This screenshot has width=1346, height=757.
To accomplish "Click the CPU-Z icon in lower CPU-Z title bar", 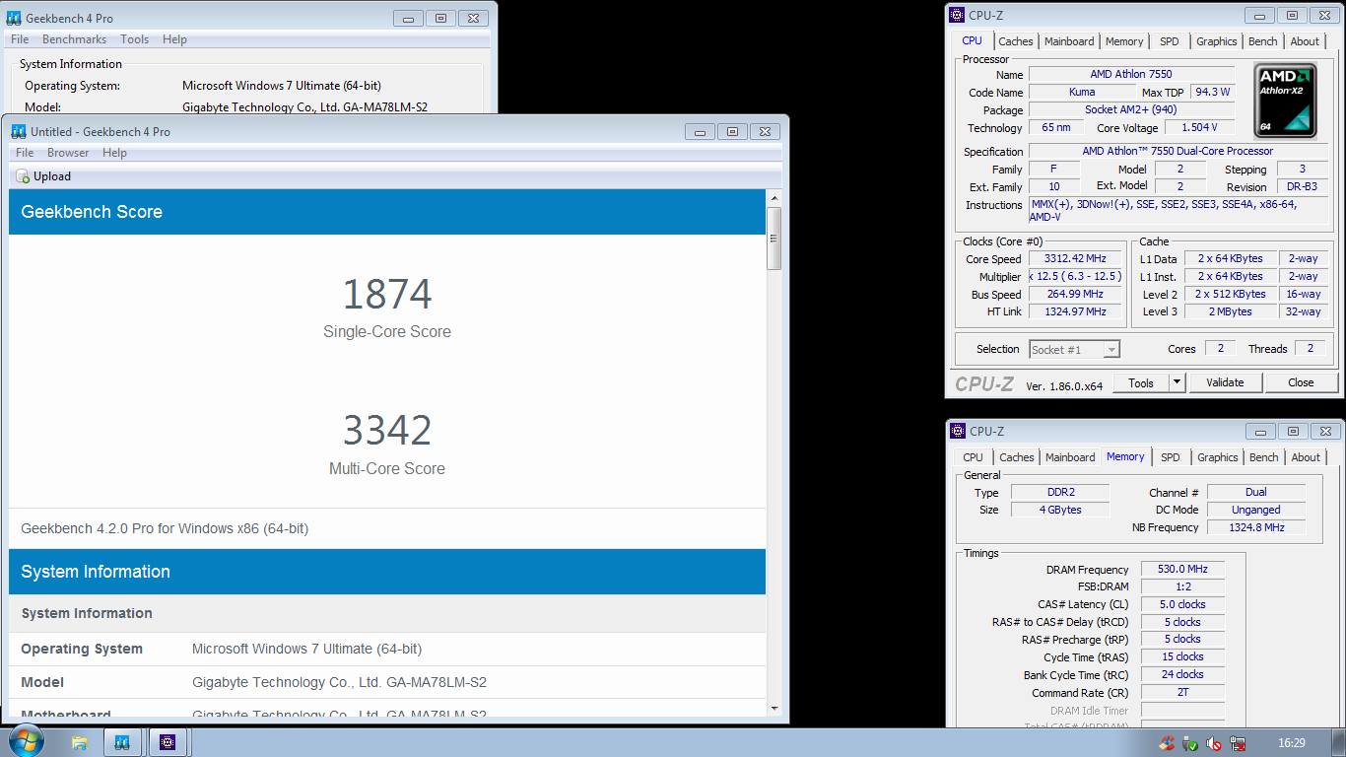I will pos(957,431).
